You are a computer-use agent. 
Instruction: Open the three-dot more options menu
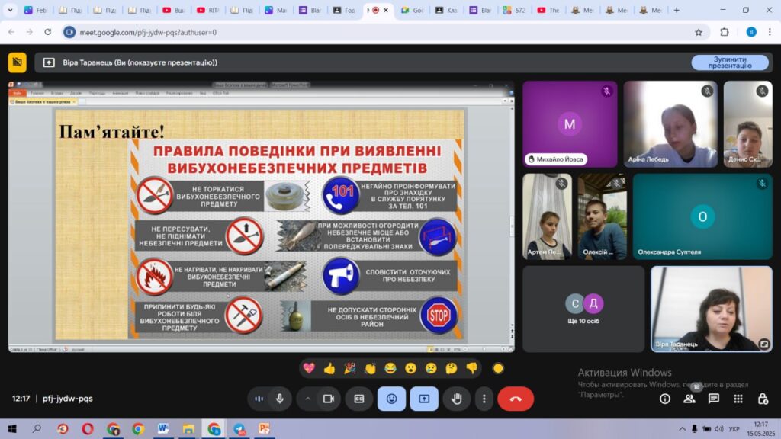(x=484, y=399)
